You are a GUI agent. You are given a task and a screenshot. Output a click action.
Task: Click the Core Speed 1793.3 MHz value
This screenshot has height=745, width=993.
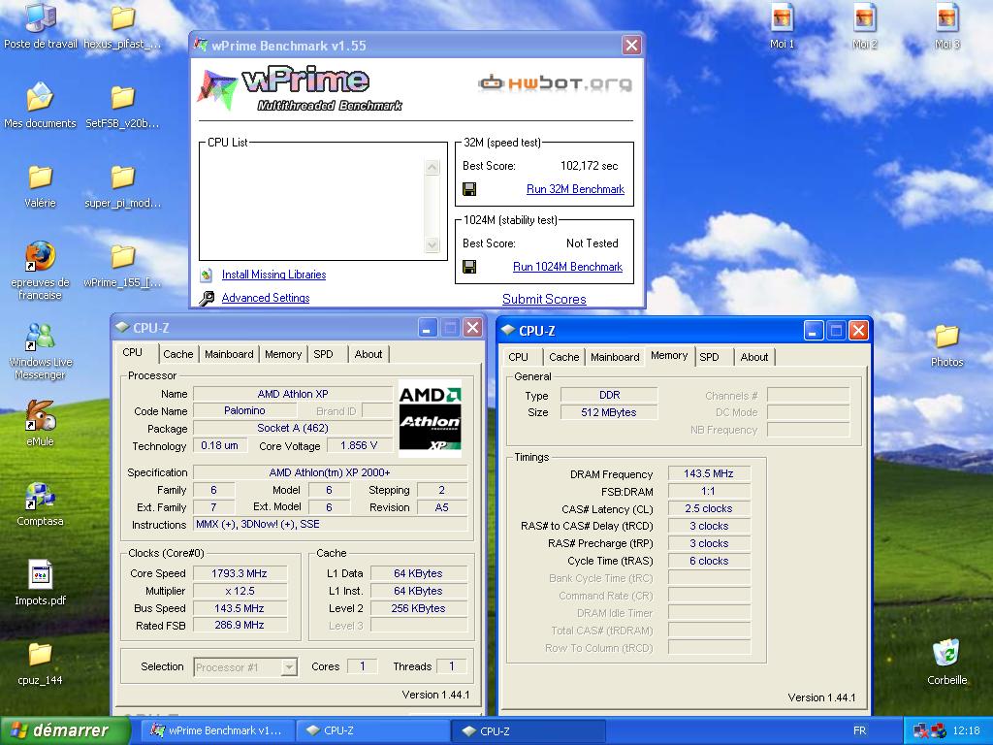click(x=240, y=573)
